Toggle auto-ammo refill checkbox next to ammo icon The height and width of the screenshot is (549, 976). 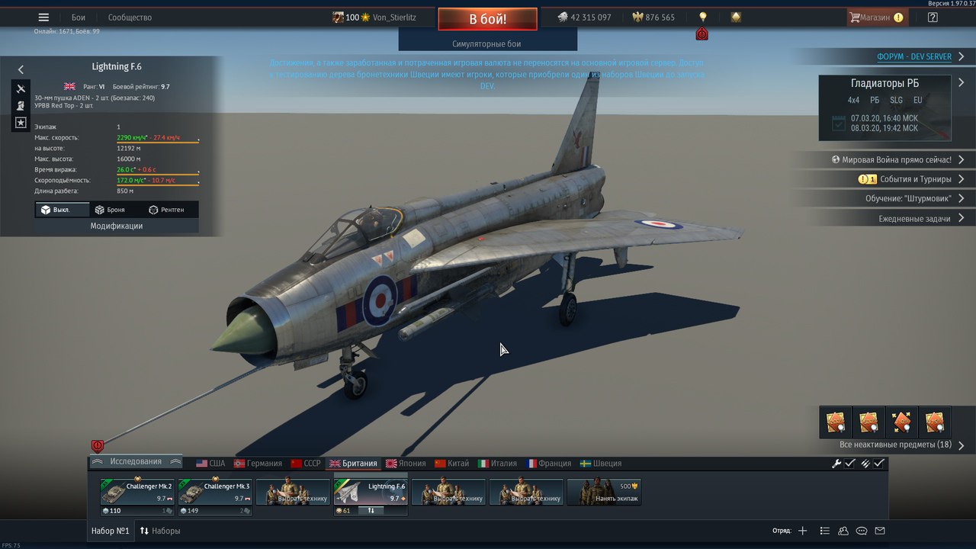[879, 463]
